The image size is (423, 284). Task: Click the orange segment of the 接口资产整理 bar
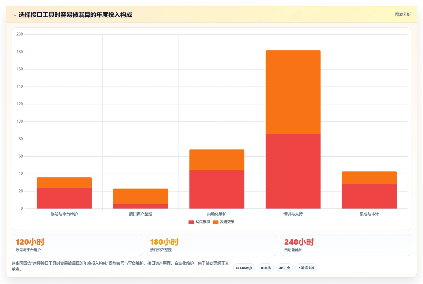[141, 196]
